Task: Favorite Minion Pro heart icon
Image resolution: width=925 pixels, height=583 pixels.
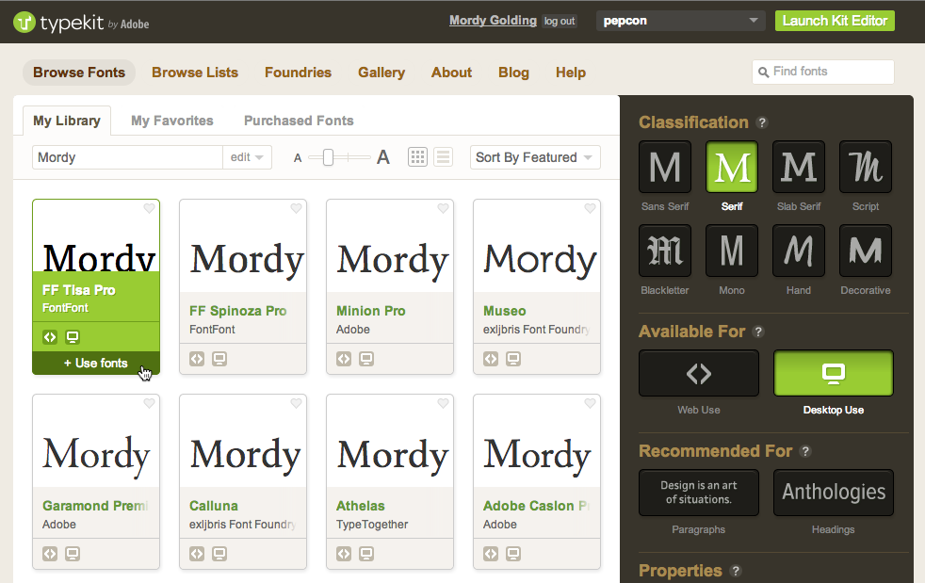Action: pyautogui.click(x=443, y=208)
